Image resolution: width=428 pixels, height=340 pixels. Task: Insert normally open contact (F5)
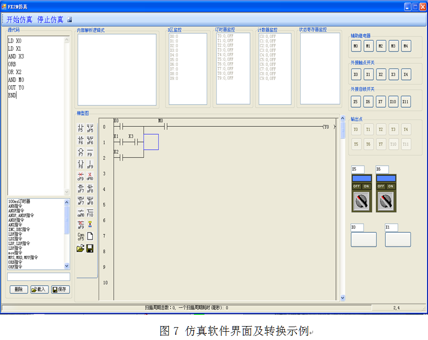[x=80, y=128]
